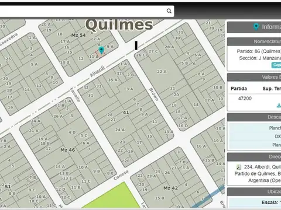This screenshot has height=210, width=281.
Task: Select parcel 3 A in block 41
Action: [x=129, y=89]
